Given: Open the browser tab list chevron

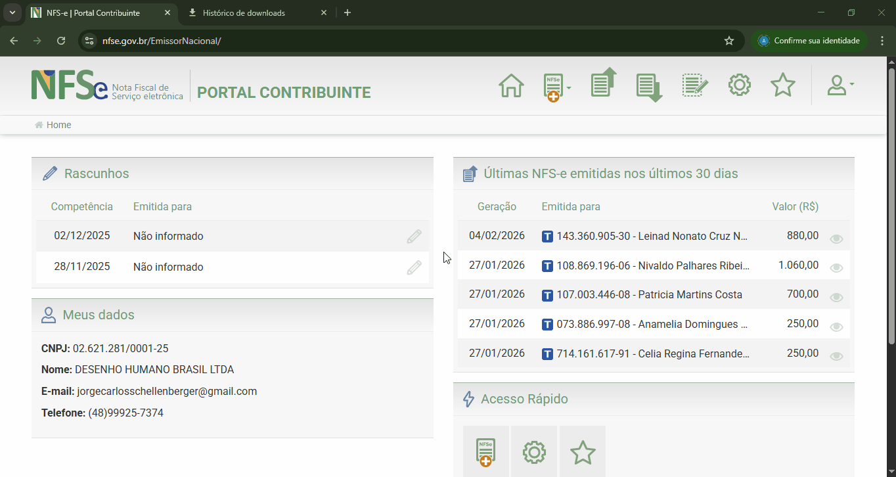Looking at the screenshot, I should point(12,12).
